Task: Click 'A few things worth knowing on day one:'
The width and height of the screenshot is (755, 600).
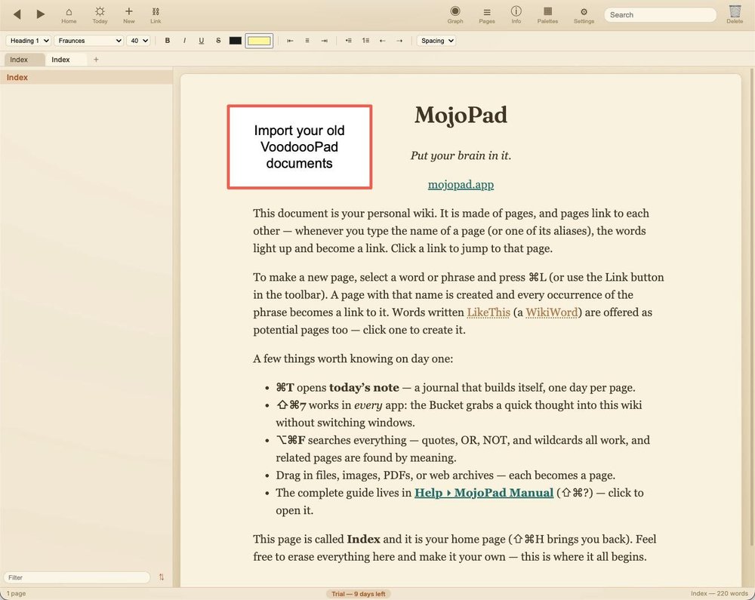Action: tap(353, 359)
